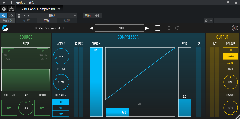Click the compressor transfer curve display
The height and width of the screenshot is (119, 240).
click(140, 74)
